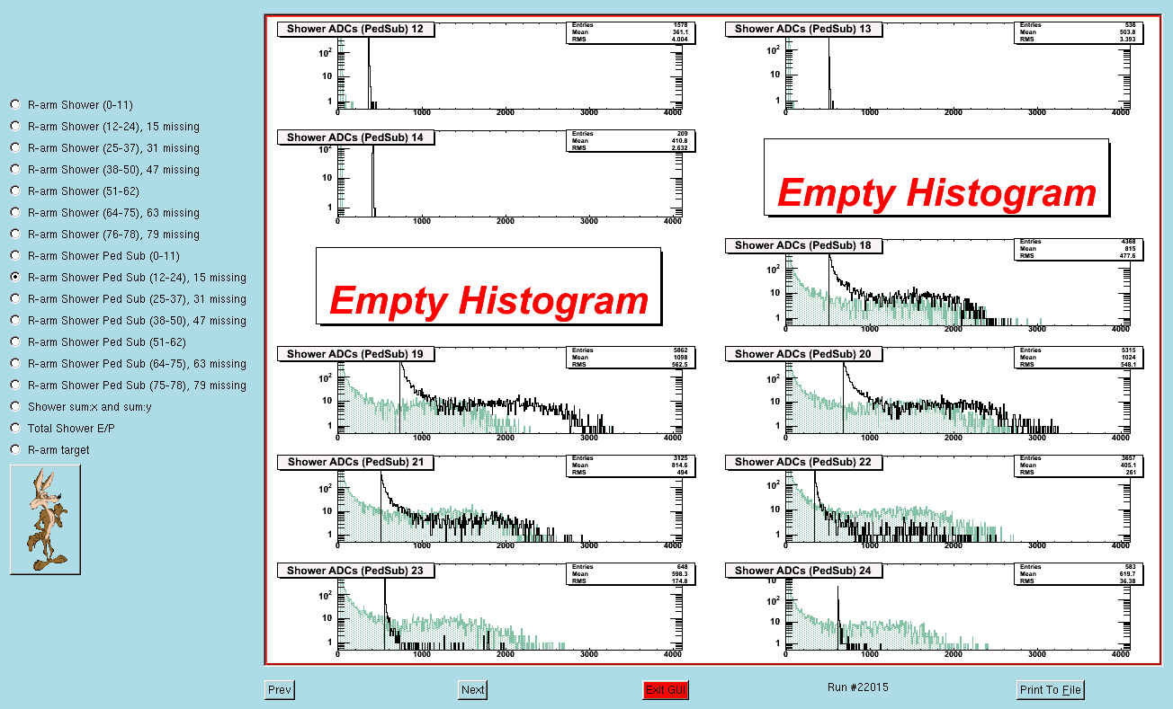Click Shower ADCs (PedSub) 22 histogram title

[x=803, y=462]
